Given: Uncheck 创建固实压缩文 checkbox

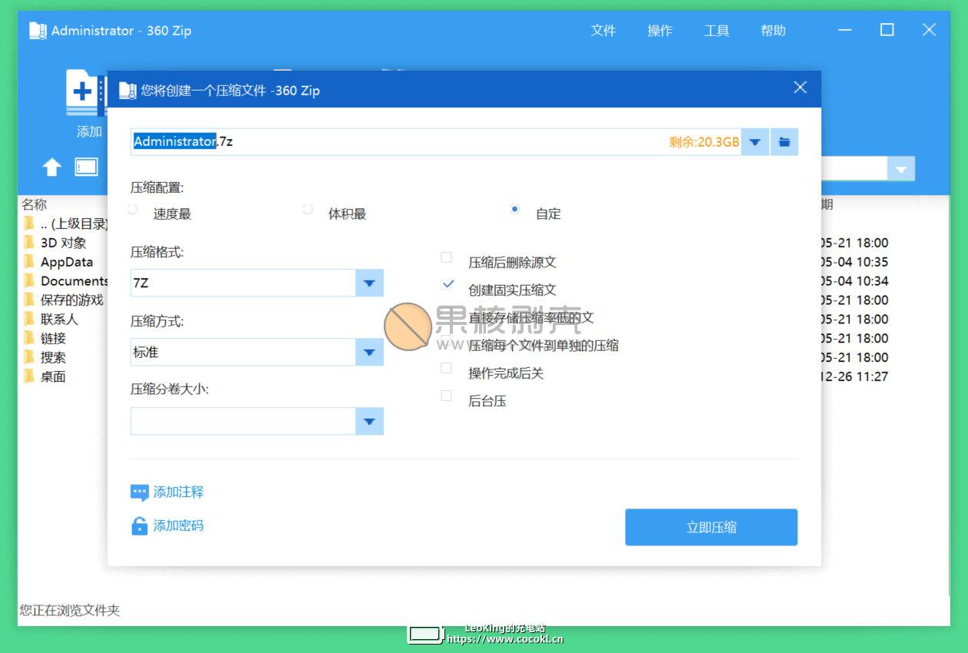Looking at the screenshot, I should click(x=448, y=285).
